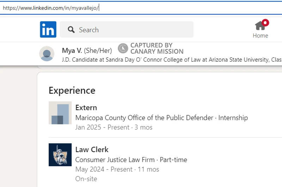Screen dimensions: 282x187
Task: Click the Mya V. profile avatar
Action: coord(47,54)
